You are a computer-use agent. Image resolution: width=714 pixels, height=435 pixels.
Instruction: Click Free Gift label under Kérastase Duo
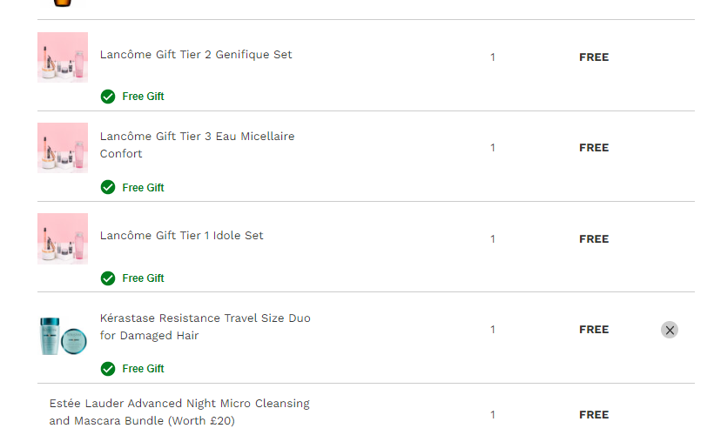[143, 369]
